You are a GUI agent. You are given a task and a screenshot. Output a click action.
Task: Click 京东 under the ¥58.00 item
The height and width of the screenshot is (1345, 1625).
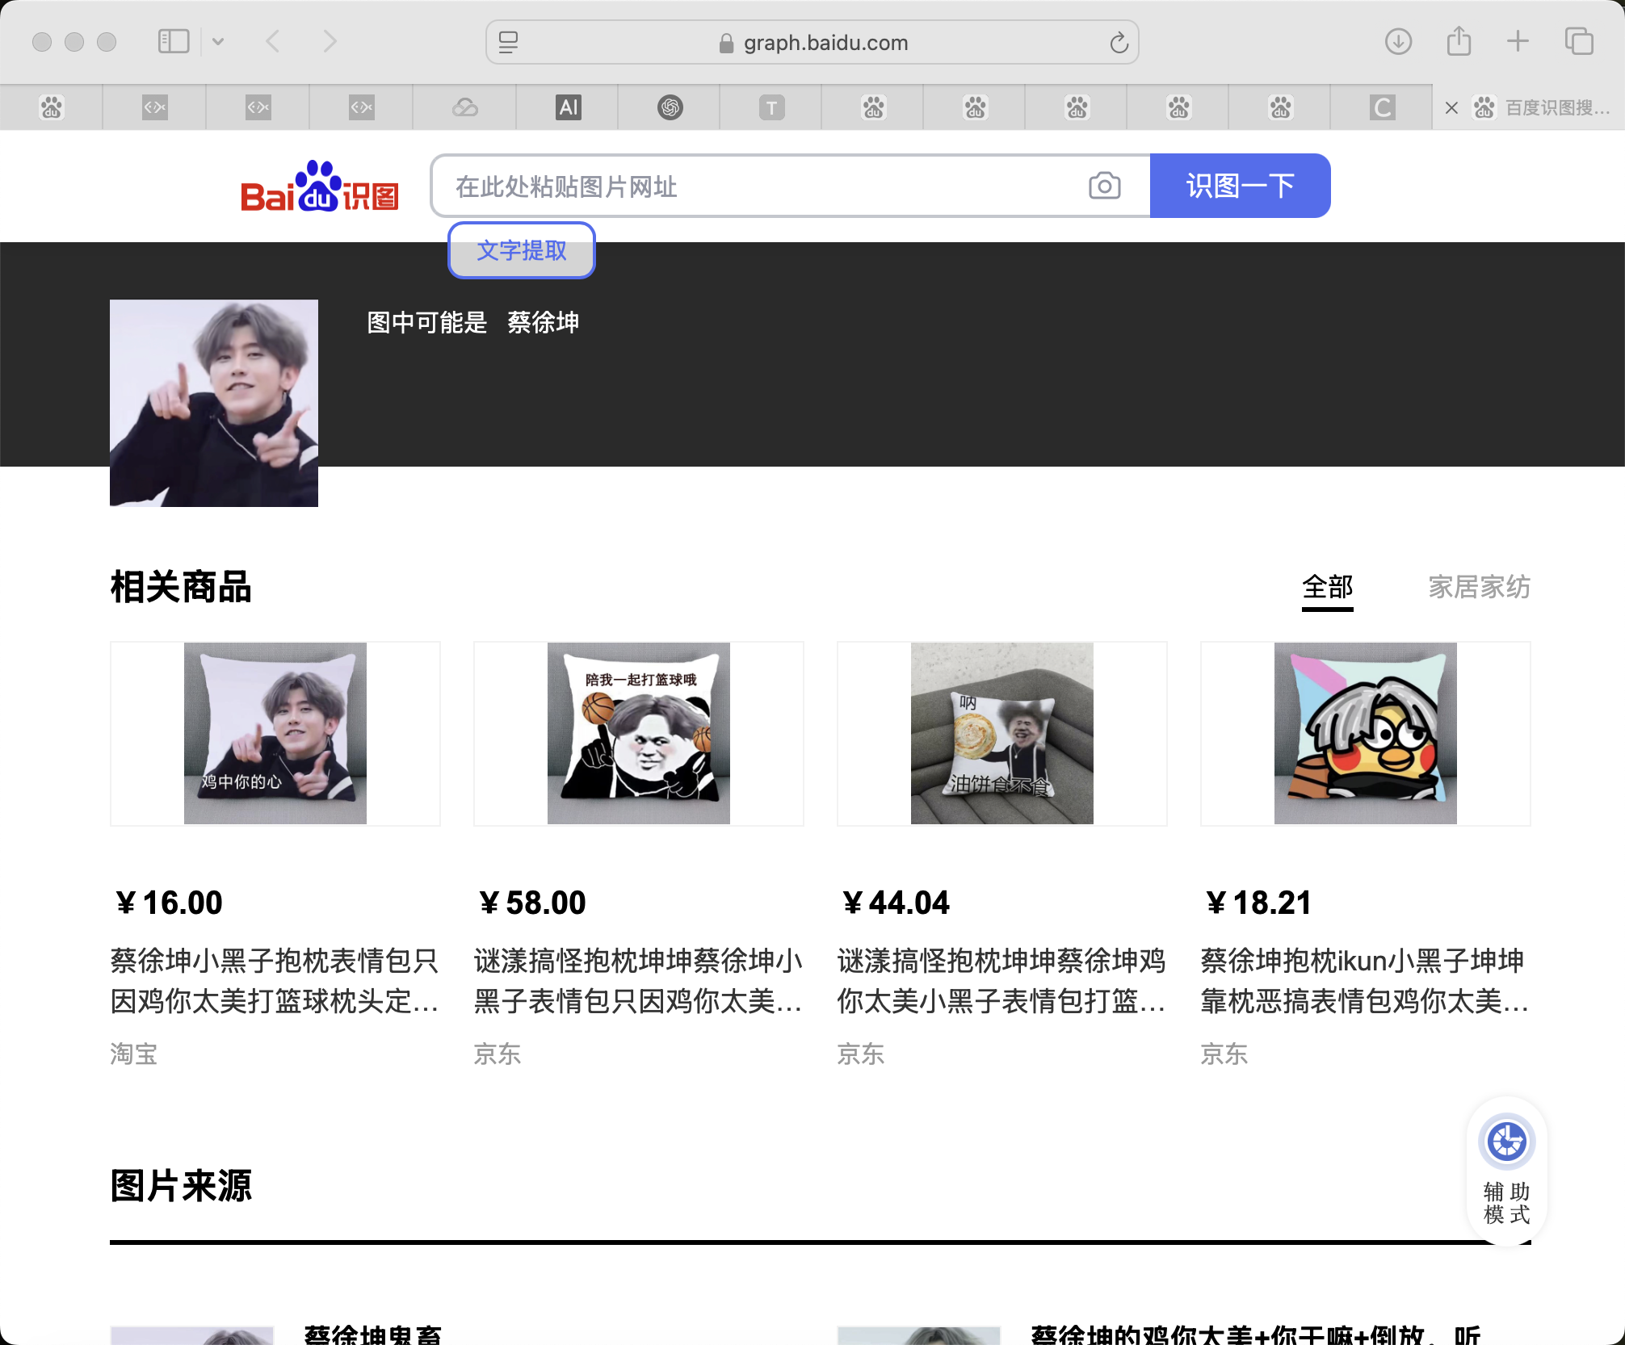tap(498, 1054)
